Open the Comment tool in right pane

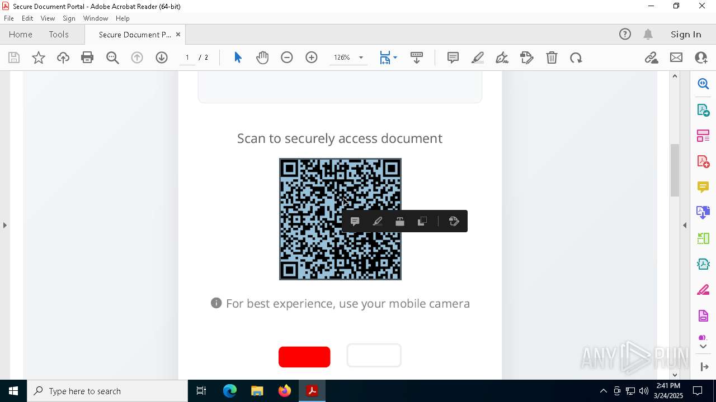click(x=703, y=186)
